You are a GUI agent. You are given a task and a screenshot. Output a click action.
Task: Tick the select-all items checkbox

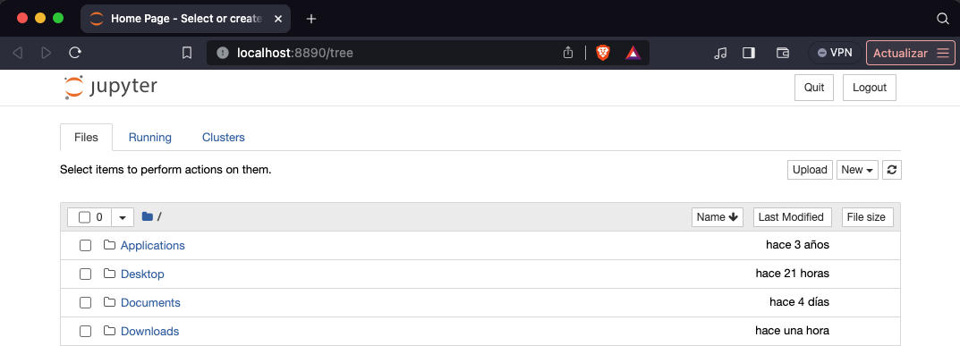(84, 217)
